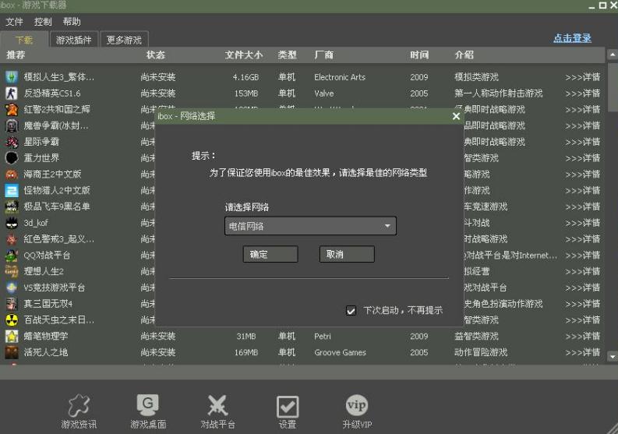Click the 重力世界 game icon
The width and height of the screenshot is (618, 434).
point(12,157)
